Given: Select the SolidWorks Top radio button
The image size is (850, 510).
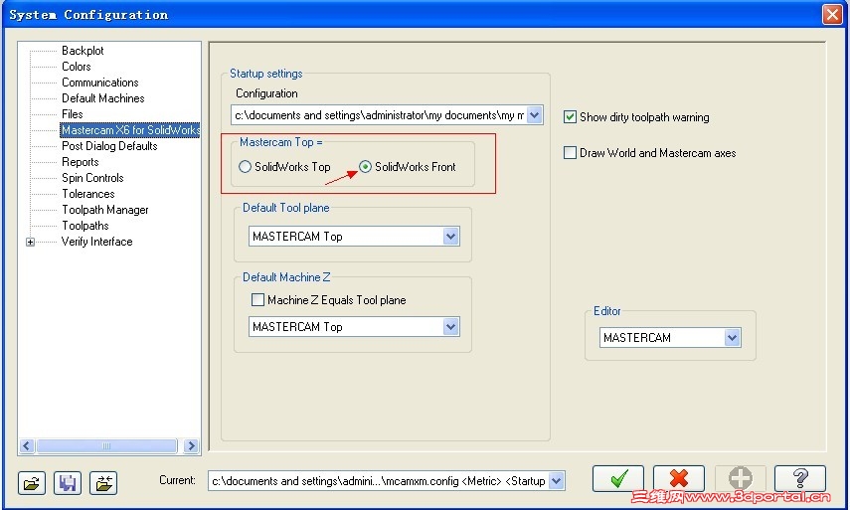Looking at the screenshot, I should (x=245, y=167).
